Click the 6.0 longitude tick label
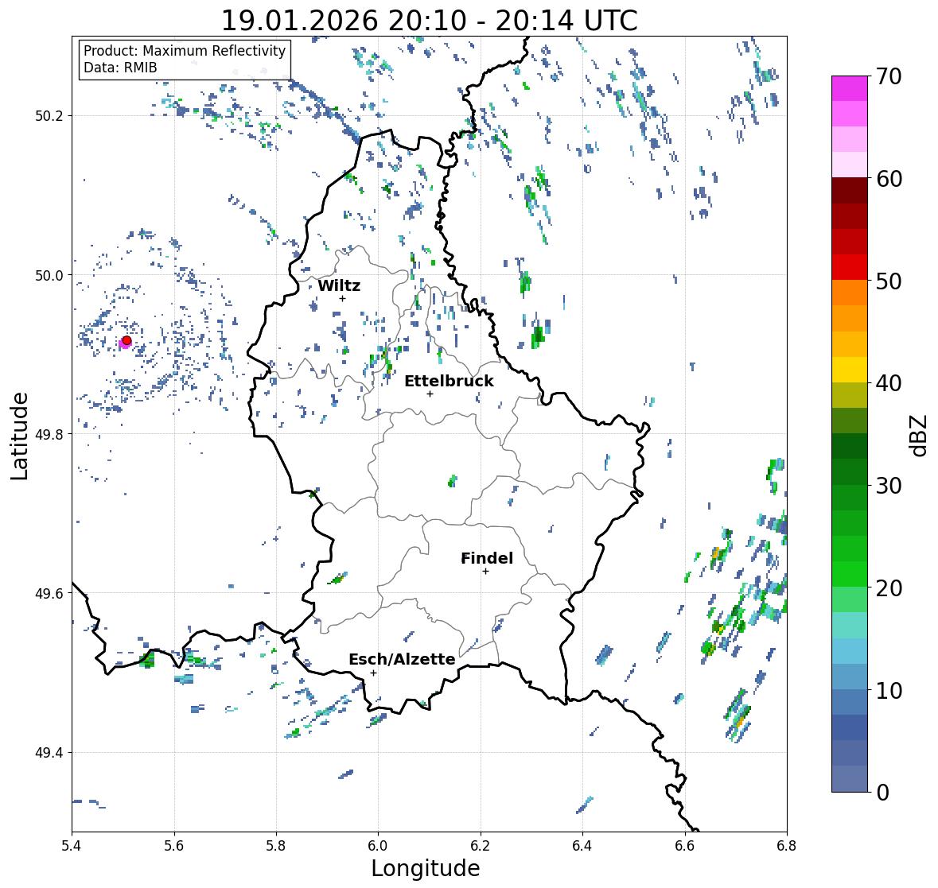The image size is (938, 888). pyautogui.click(x=378, y=846)
